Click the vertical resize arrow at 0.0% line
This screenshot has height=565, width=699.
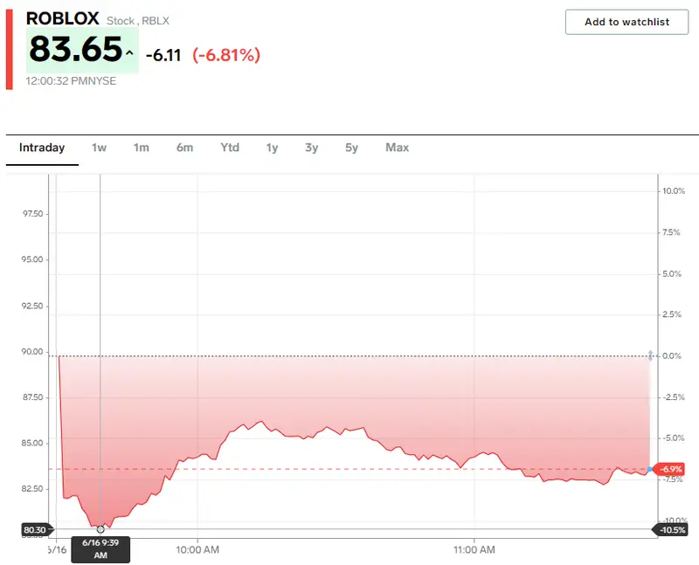click(x=650, y=355)
